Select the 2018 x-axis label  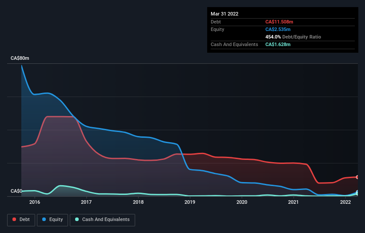click(x=138, y=202)
